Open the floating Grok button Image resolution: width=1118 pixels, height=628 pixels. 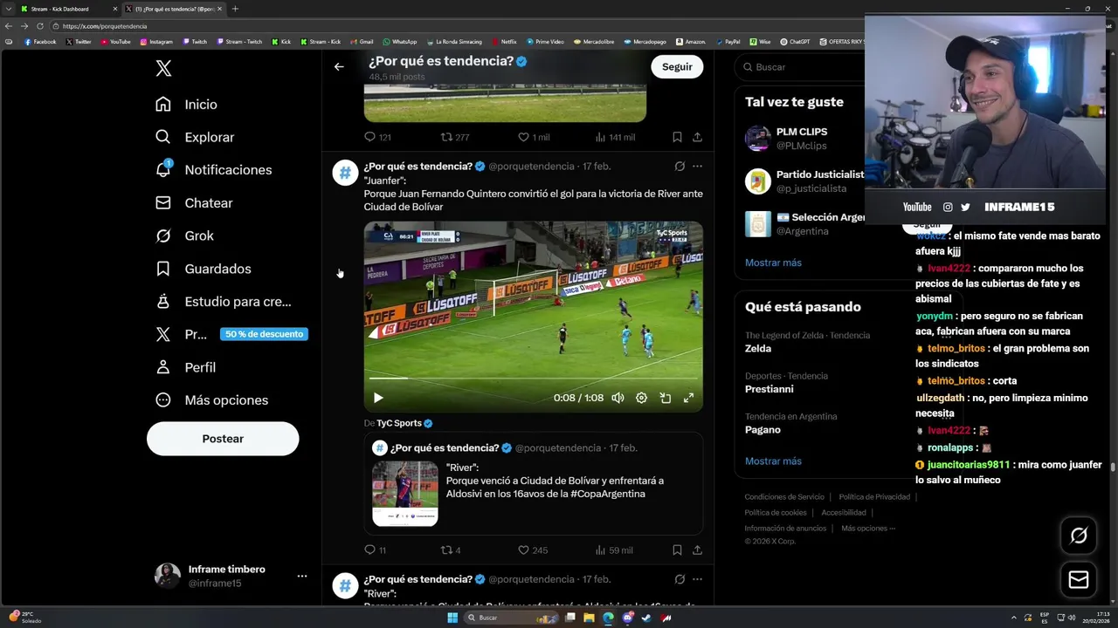[1079, 536]
